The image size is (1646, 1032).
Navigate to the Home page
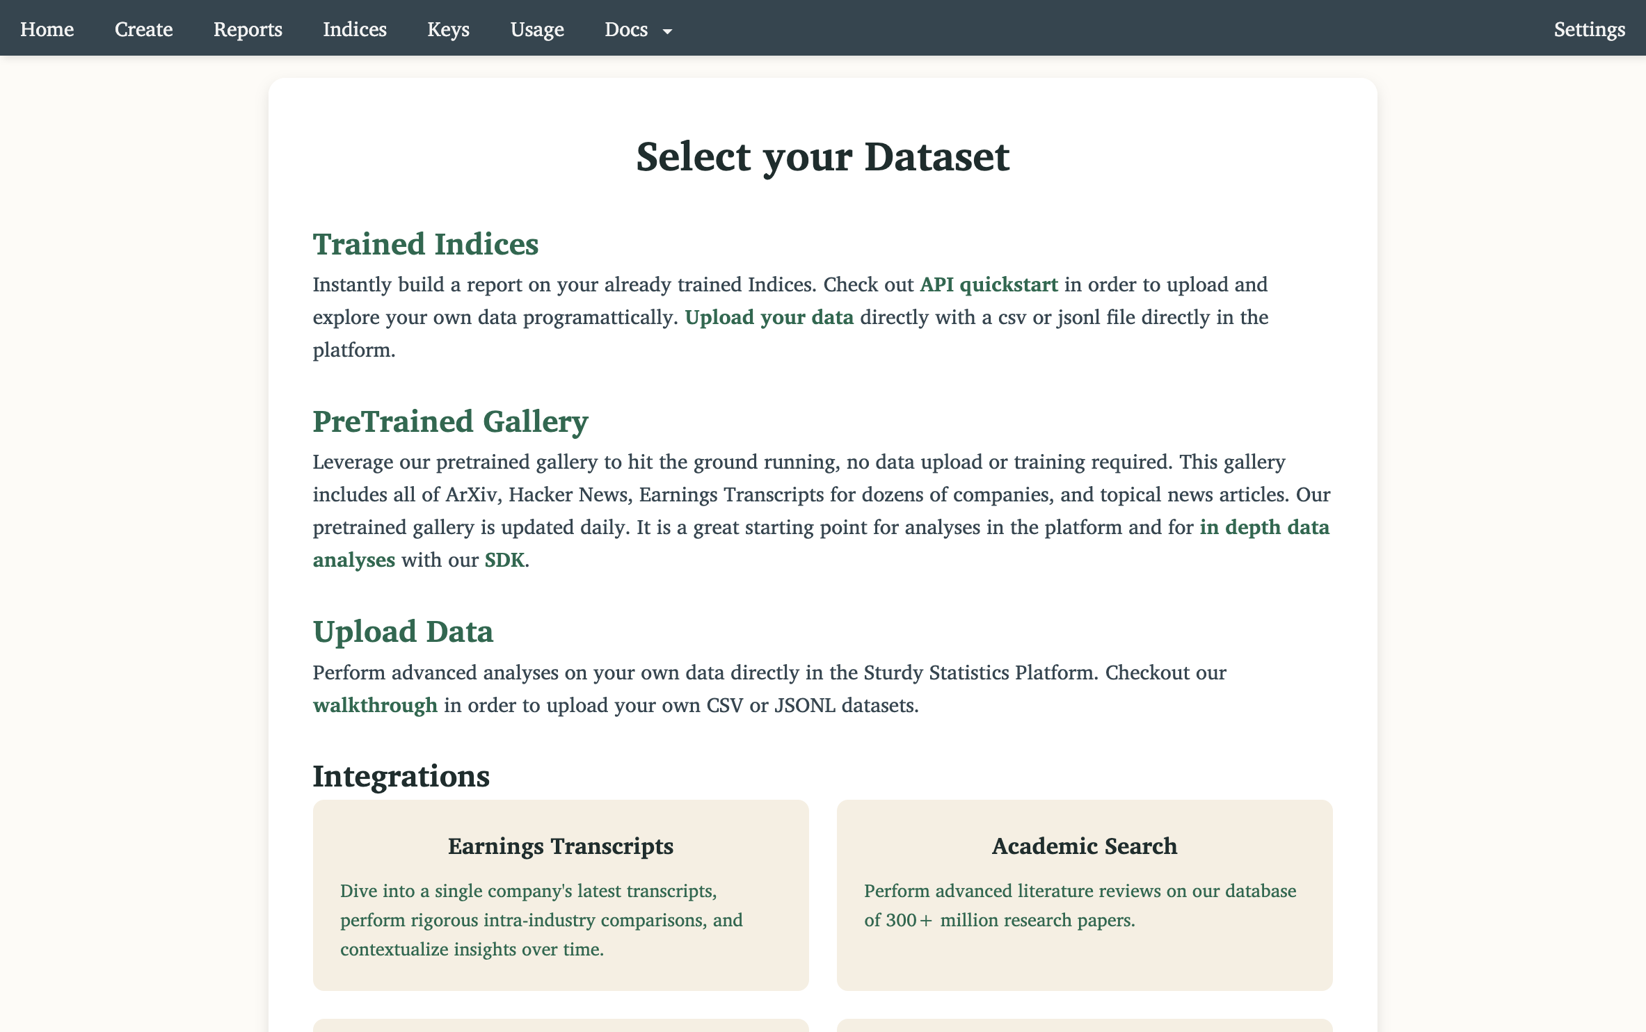point(47,29)
